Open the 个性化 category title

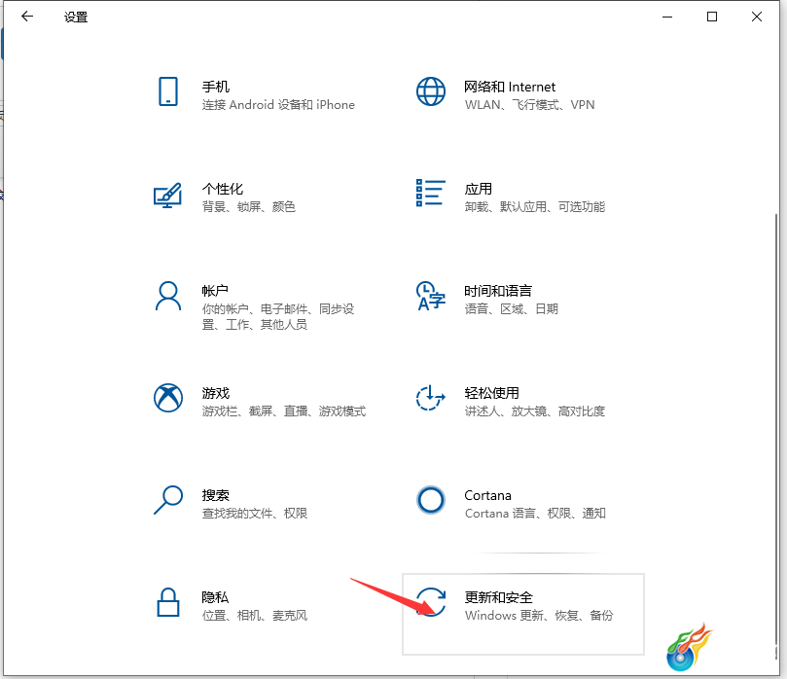pos(223,189)
